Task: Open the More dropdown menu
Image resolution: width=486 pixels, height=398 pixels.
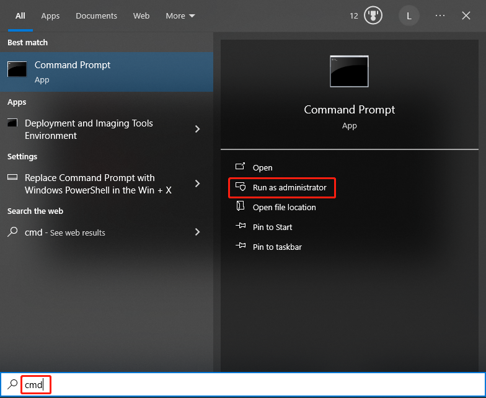Action: [180, 16]
